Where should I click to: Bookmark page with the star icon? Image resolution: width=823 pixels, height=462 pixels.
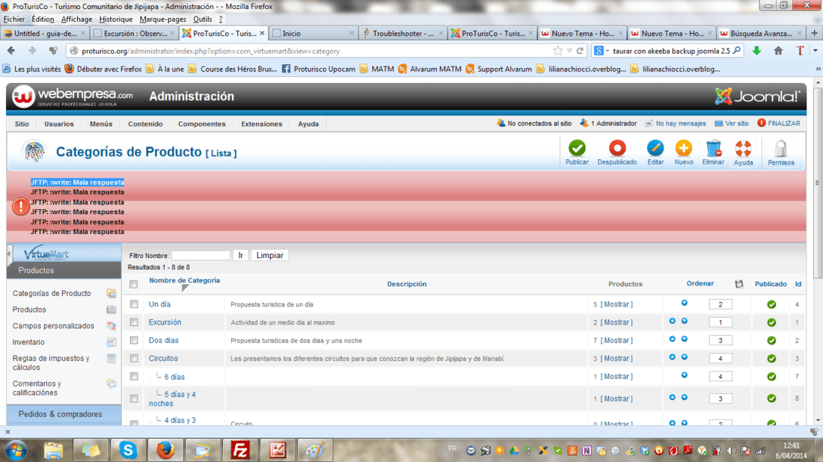tap(557, 51)
